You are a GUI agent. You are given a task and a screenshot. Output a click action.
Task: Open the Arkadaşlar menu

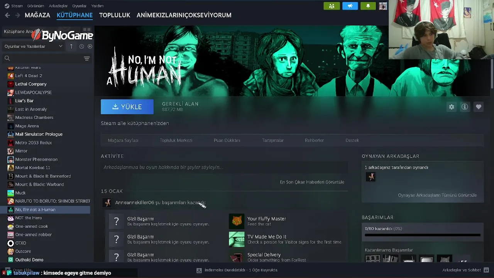point(58,6)
